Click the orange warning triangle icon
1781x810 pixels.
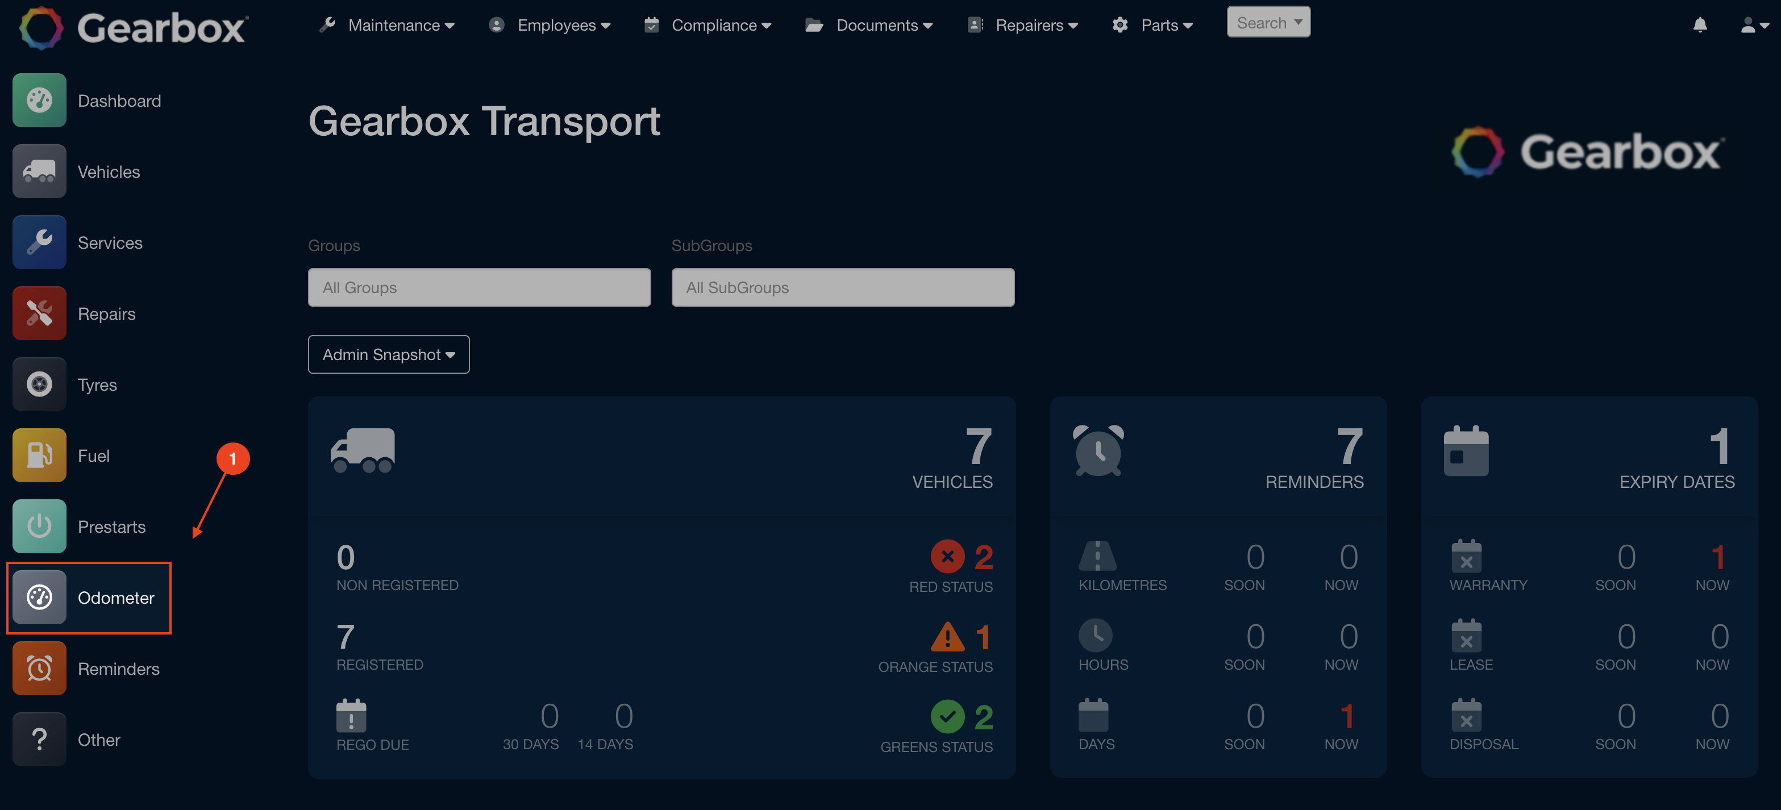tap(947, 637)
